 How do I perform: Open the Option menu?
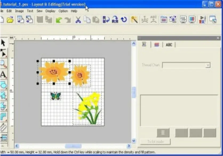tap(63, 11)
